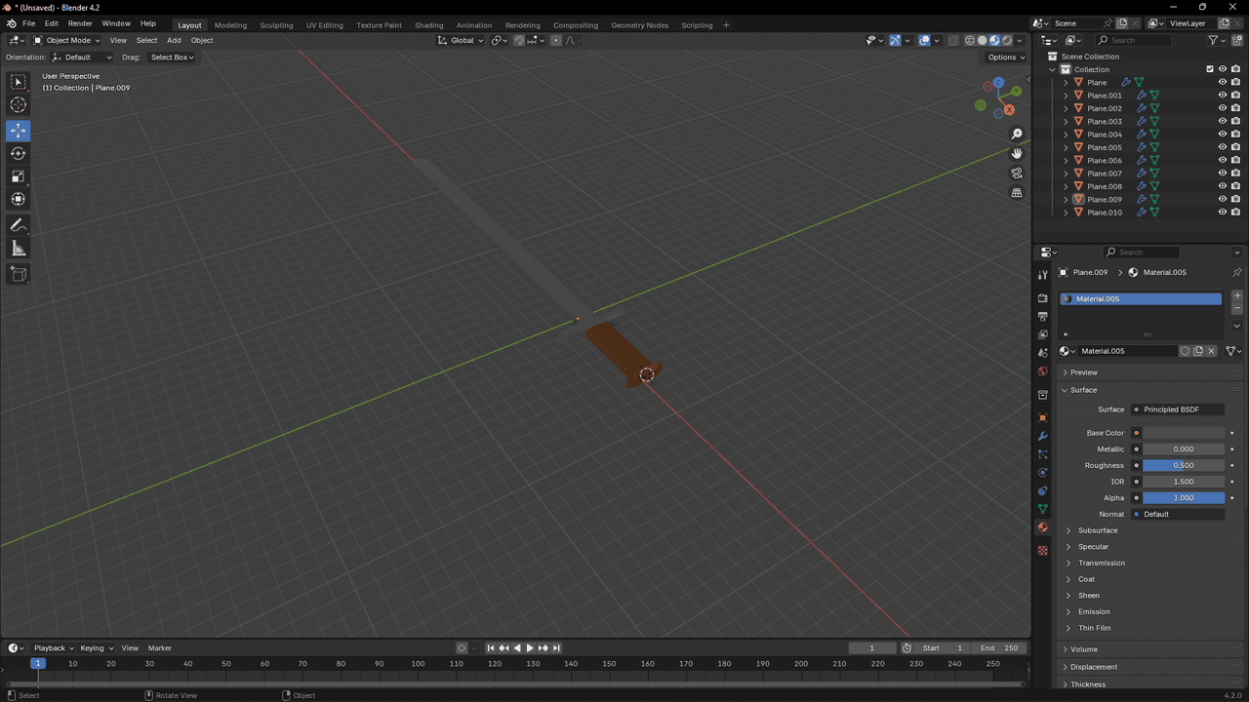Hide Plane.003 in viewport
Screen dimensions: 1249x702
pyautogui.click(x=1222, y=122)
